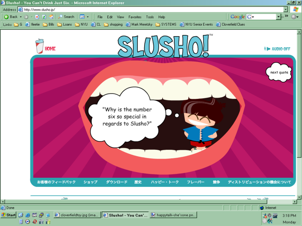The height and width of the screenshot is (226, 302).
Task: Click the Google G search-type dropdown
Action: pos(250,17)
